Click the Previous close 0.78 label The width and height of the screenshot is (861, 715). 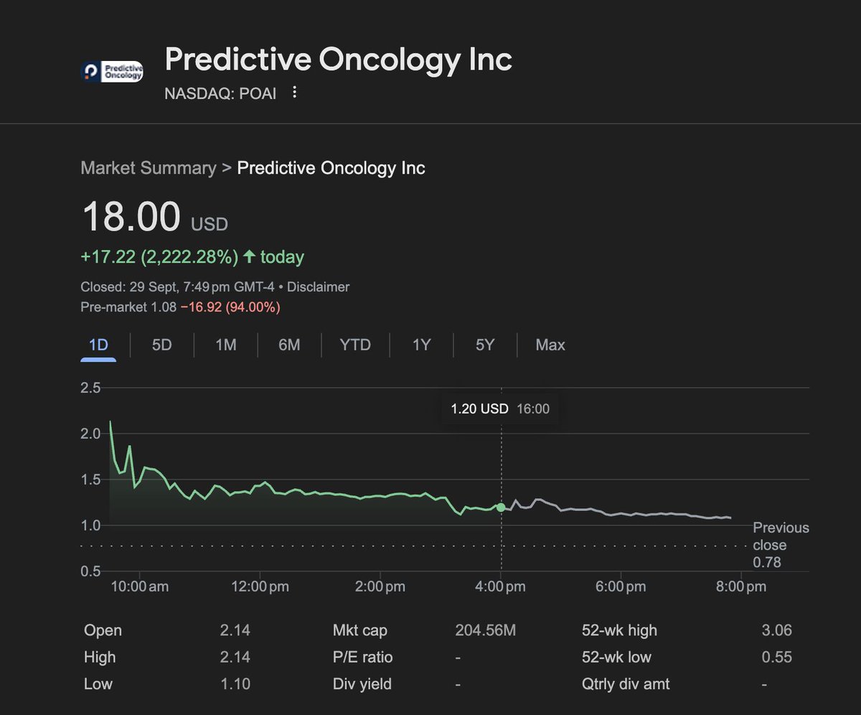[x=781, y=545]
